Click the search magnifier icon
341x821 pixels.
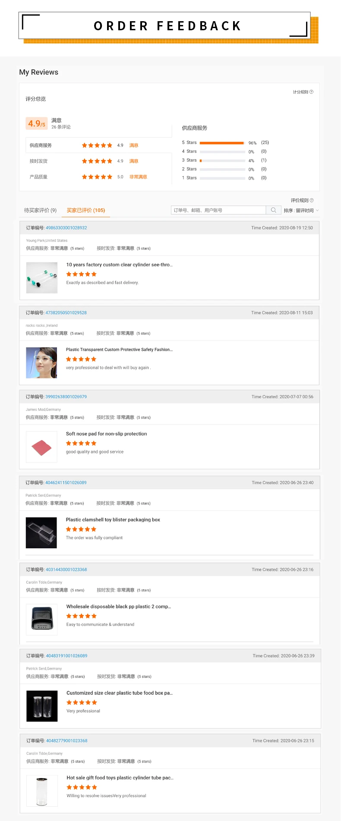(273, 210)
